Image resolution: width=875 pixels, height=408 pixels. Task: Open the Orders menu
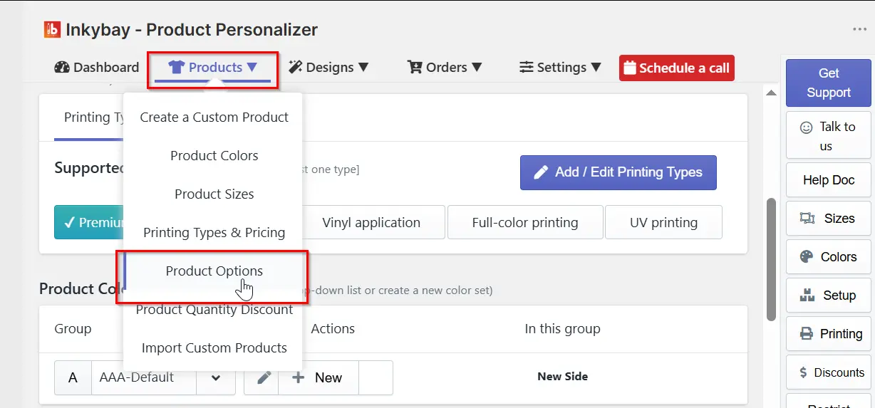coord(445,68)
